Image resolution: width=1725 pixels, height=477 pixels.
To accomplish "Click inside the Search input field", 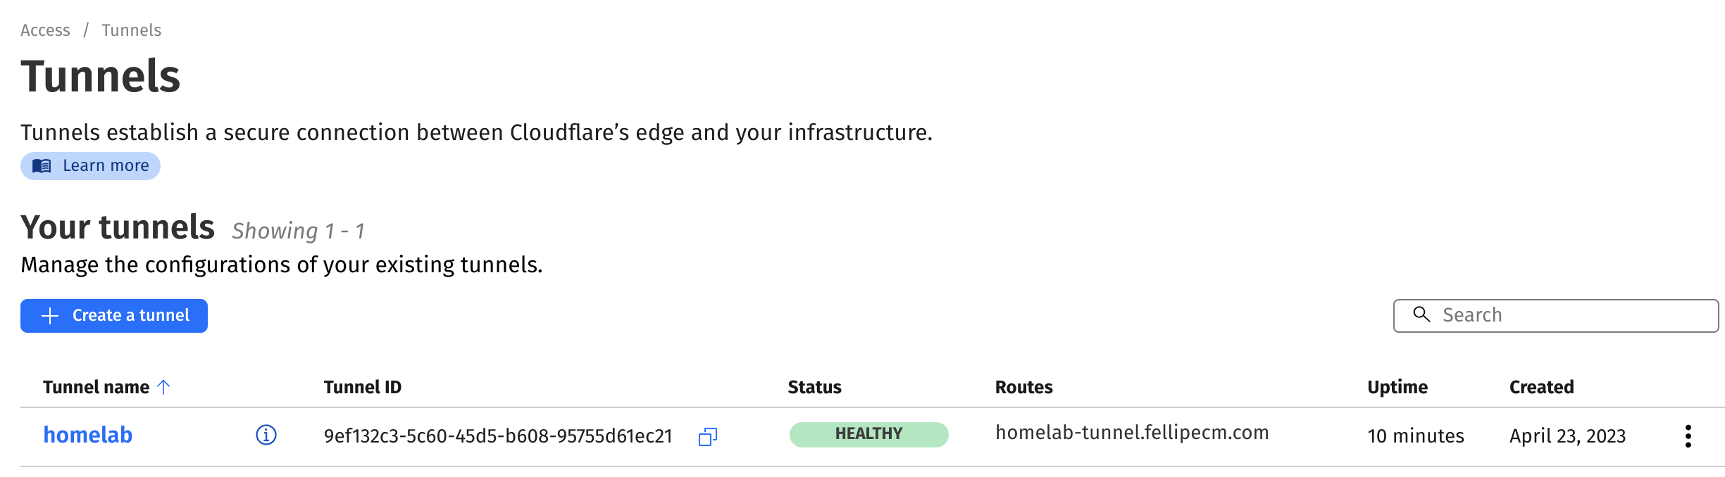I will coord(1514,314).
